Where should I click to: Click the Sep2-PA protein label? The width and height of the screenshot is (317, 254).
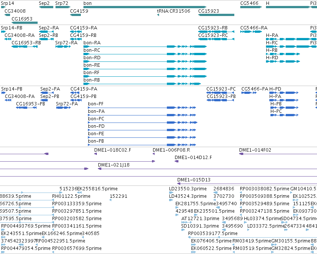tap(50, 89)
